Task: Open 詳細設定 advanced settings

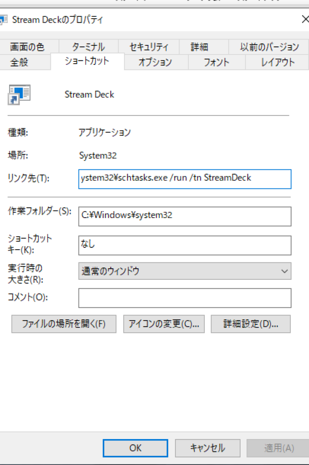Action: click(251, 324)
